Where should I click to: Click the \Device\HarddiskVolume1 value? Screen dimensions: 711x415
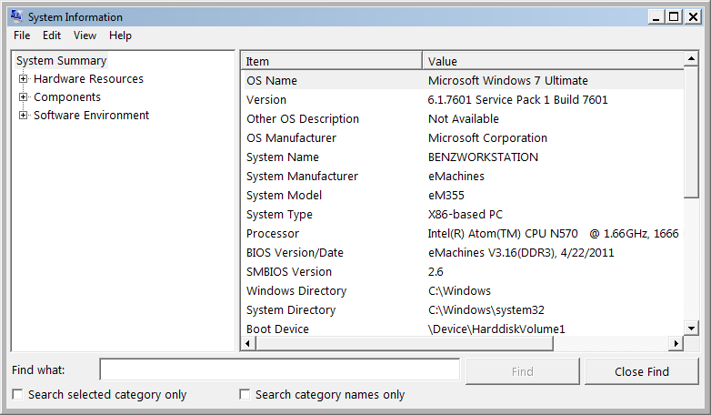[x=496, y=329]
